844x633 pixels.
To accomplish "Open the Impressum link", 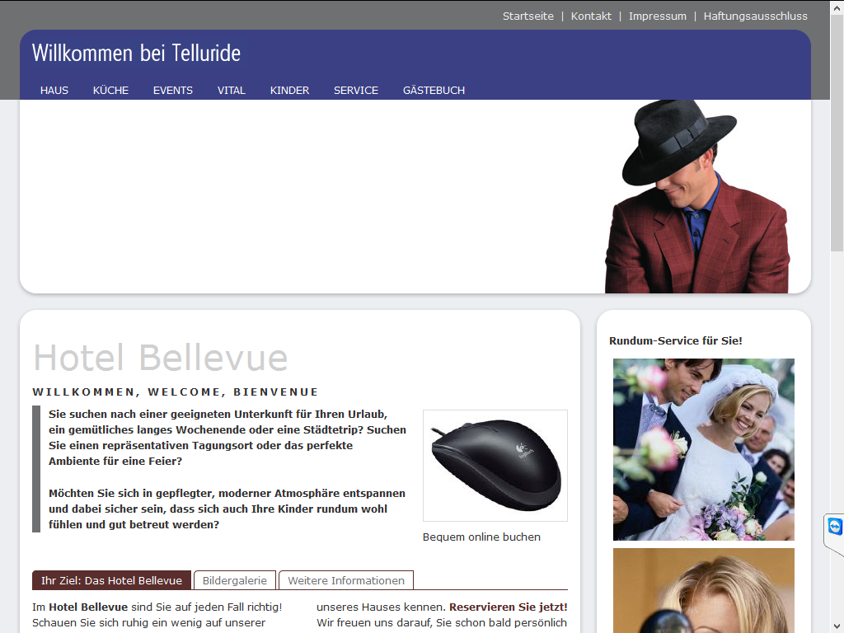I will click(x=657, y=16).
